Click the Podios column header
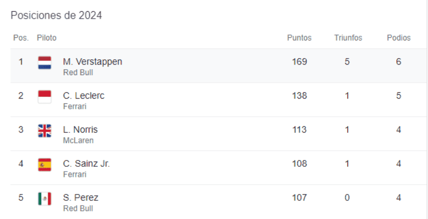 [x=399, y=38]
